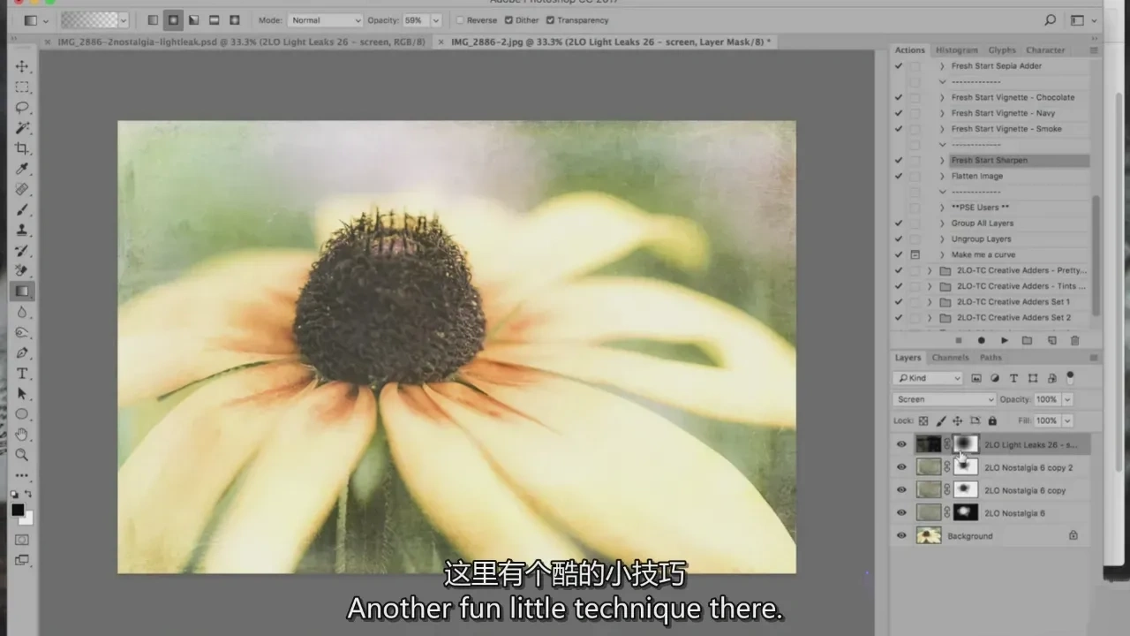Open the search icon in options bar
The width and height of the screenshot is (1130, 636).
tap(1050, 19)
